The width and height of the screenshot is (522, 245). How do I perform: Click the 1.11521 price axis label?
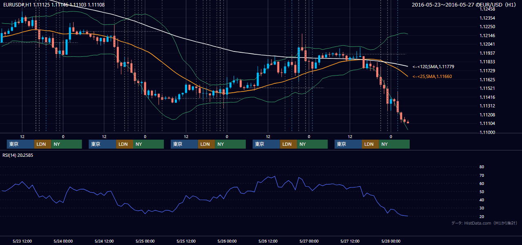pos(487,88)
